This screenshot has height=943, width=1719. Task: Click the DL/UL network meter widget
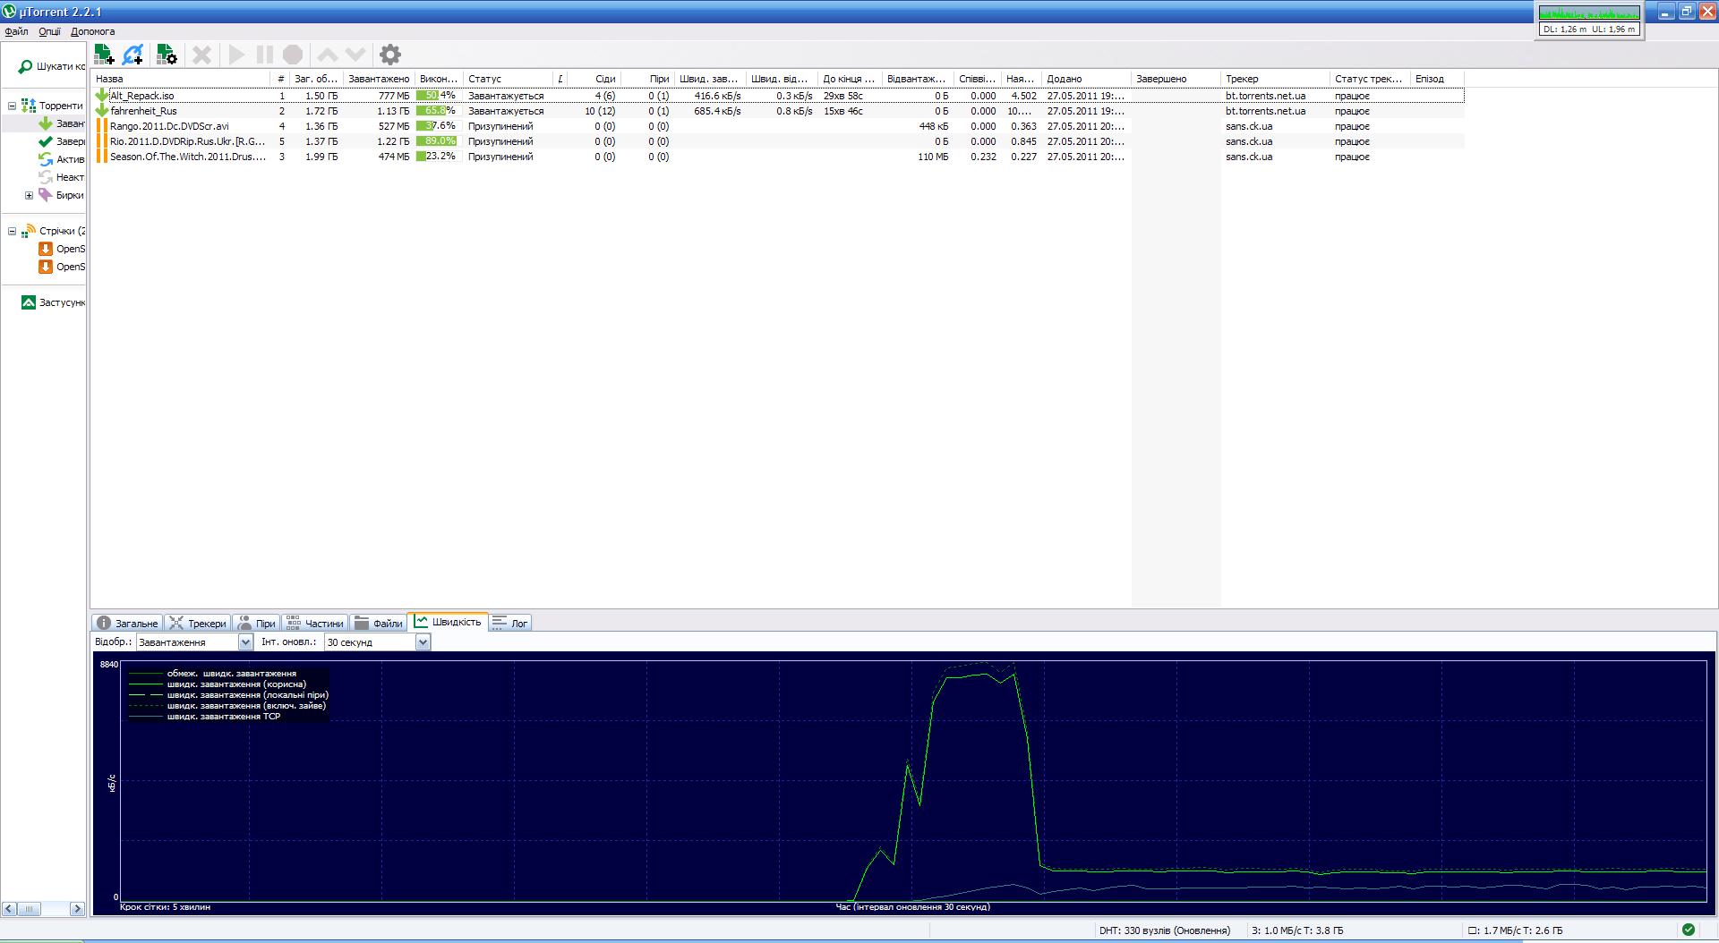pos(1589,21)
